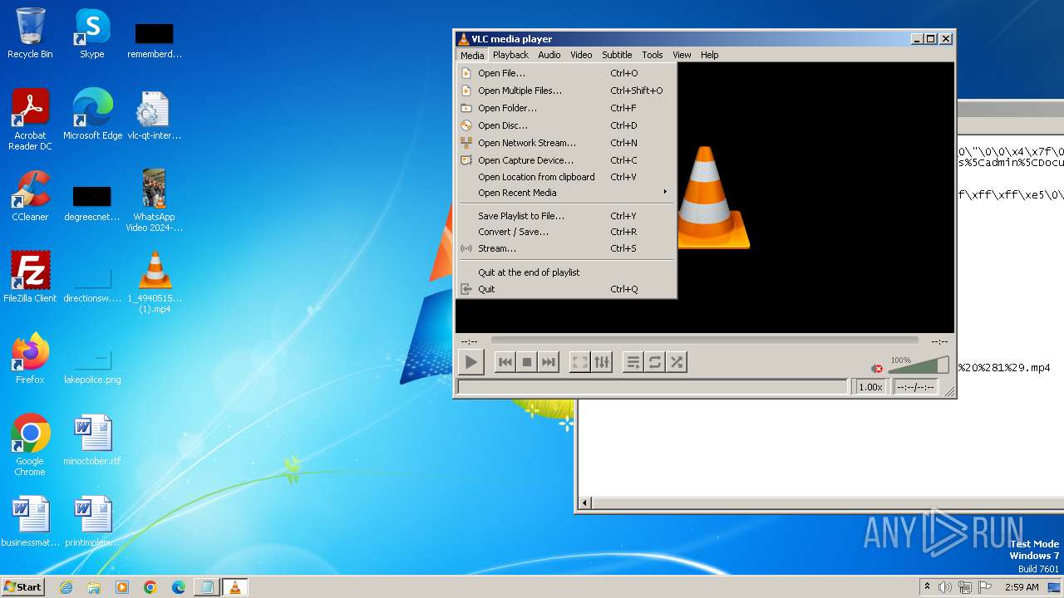Open the Tools menu
Screen dimensions: 1064x598
[653, 55]
